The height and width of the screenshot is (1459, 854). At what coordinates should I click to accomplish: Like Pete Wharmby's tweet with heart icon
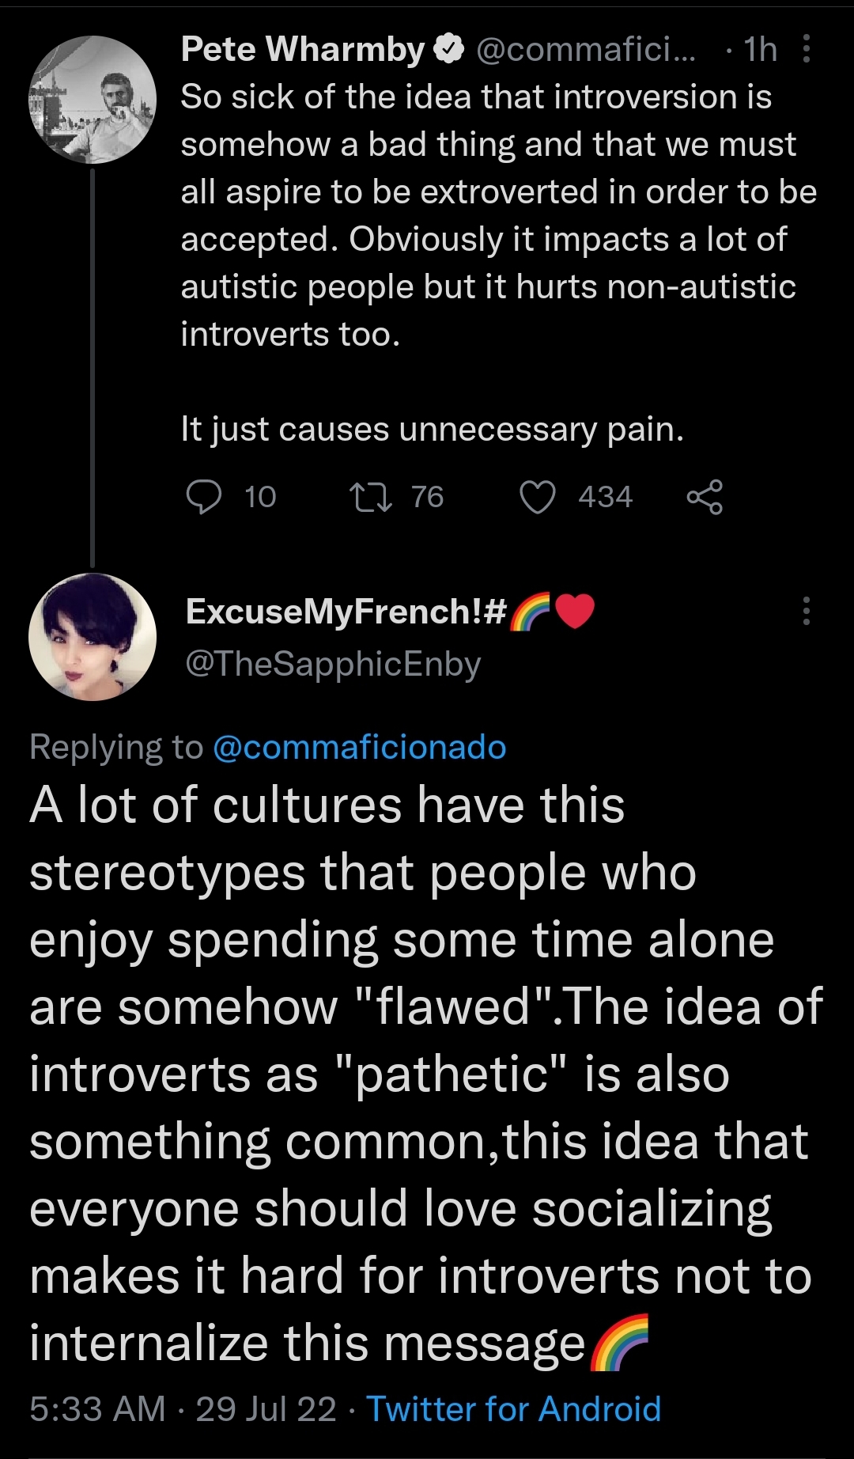coord(538,498)
